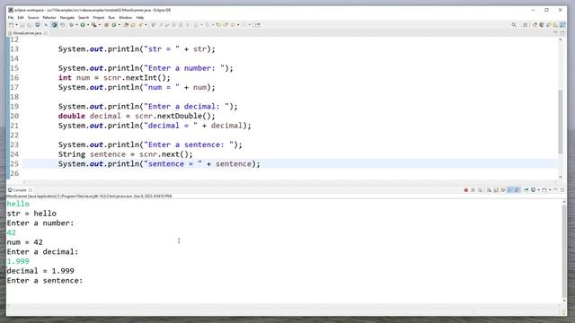Click the Debug launch toolbar icon
This screenshot has width=575, height=323.
tap(71, 25)
